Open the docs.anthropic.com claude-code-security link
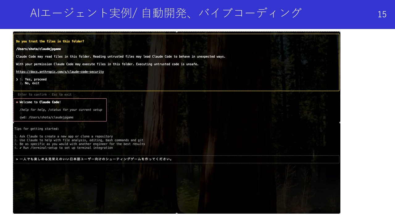The height and width of the screenshot is (222, 395). pyautogui.click(x=60, y=72)
